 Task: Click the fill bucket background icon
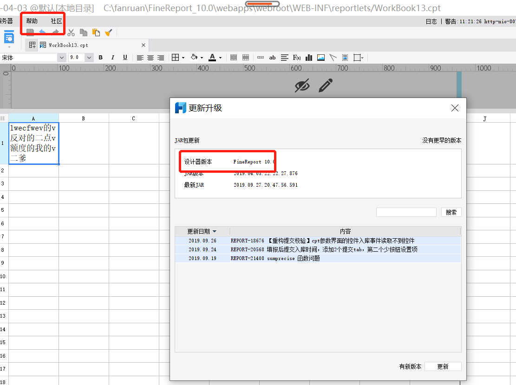(194, 57)
